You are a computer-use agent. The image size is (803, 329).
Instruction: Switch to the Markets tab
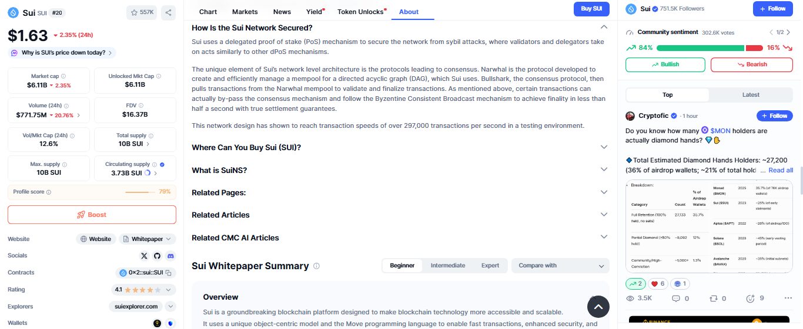pos(245,12)
